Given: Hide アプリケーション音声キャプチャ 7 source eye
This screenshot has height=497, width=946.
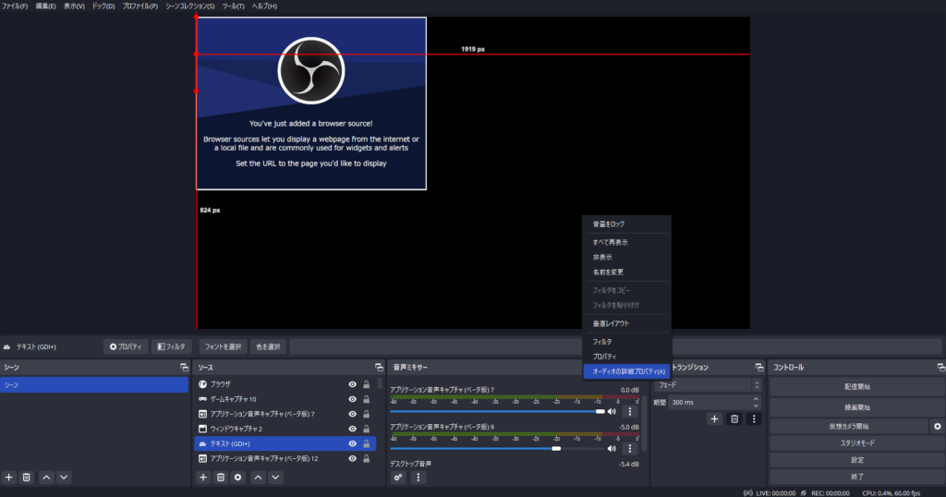Looking at the screenshot, I should click(352, 414).
